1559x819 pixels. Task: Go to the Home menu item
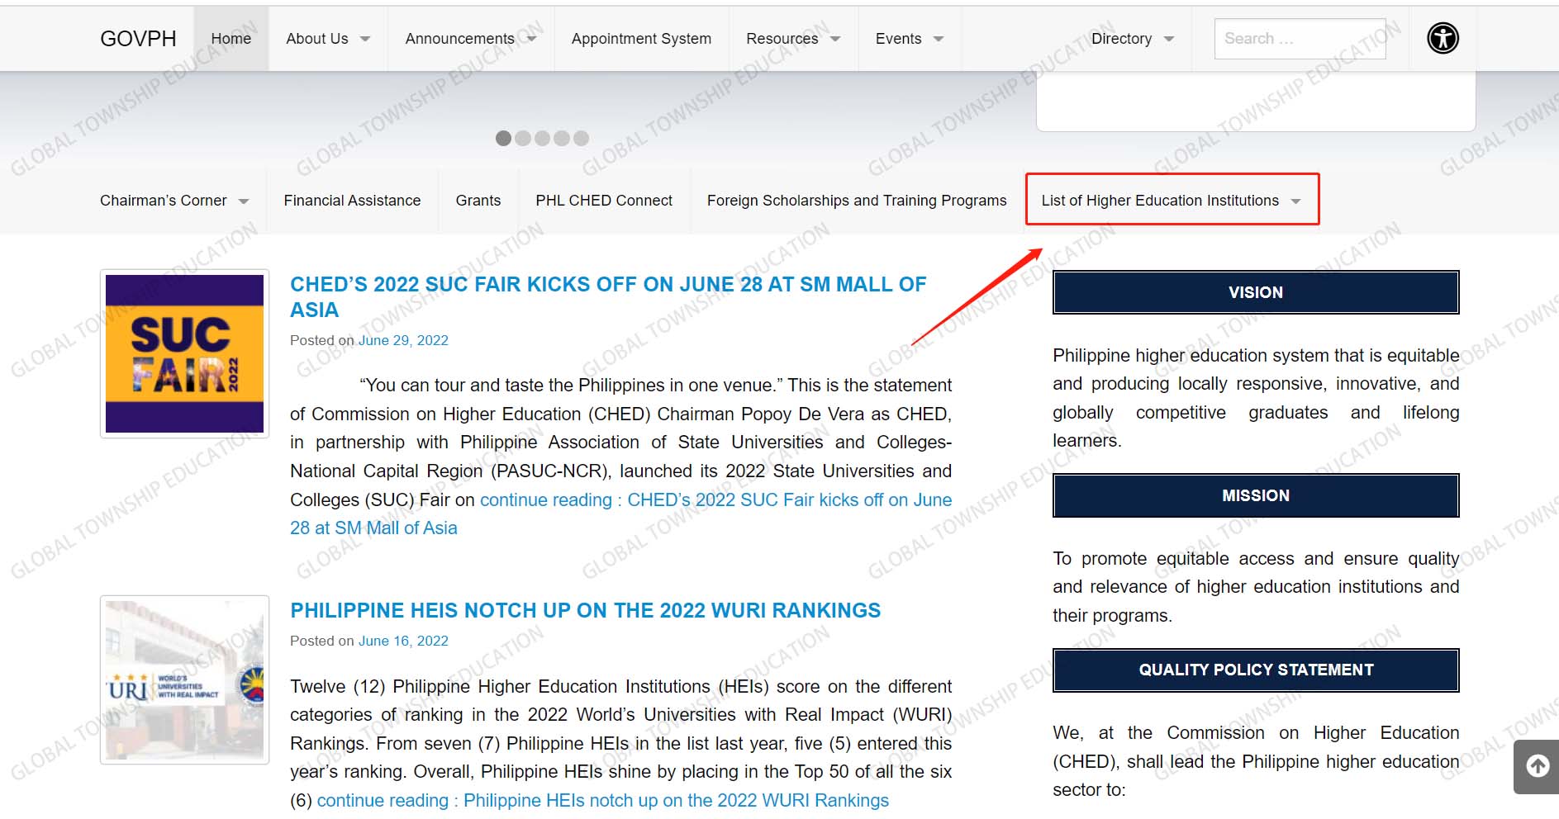[x=231, y=39]
